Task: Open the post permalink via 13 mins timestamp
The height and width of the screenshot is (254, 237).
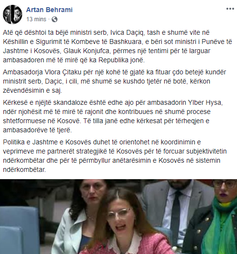Action: pyautogui.click(x=36, y=19)
